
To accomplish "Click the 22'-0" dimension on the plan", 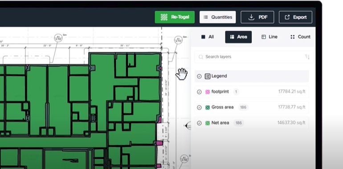I will (x=48, y=46).
